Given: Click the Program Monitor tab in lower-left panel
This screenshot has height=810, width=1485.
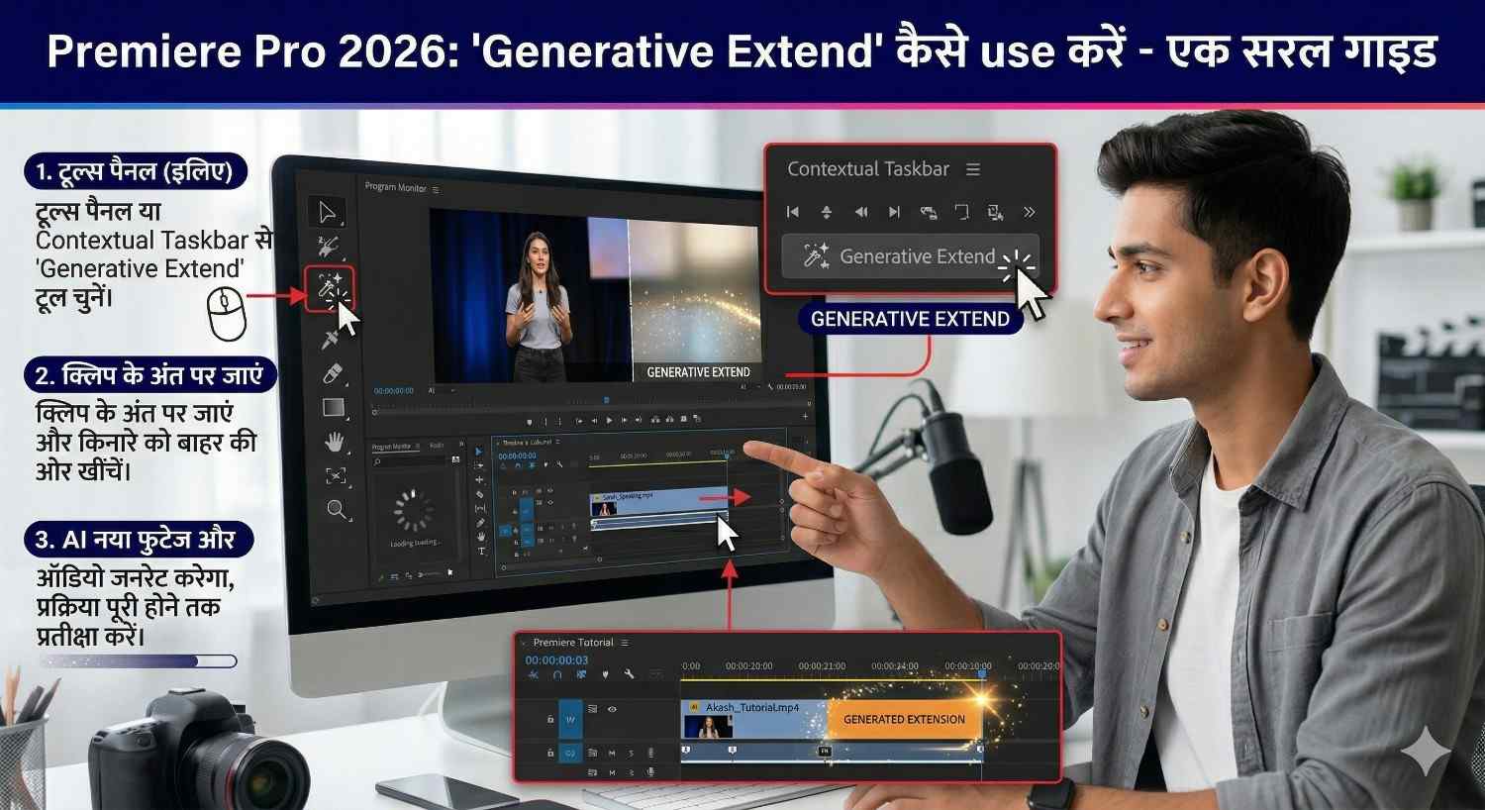Looking at the screenshot, I should coord(392,447).
